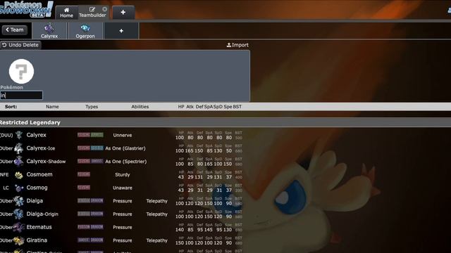
Task: Sort by SpD stat column
Action: click(218, 107)
